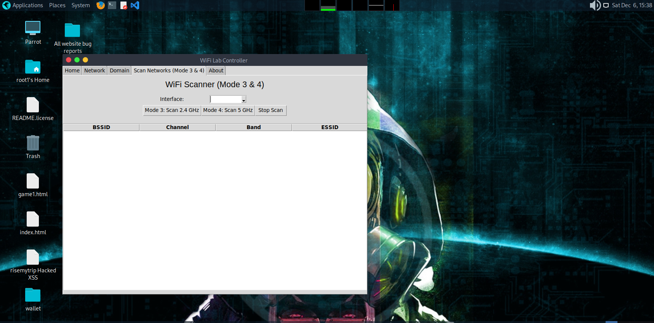
Task: Switch to the Home tab
Action: click(x=72, y=70)
